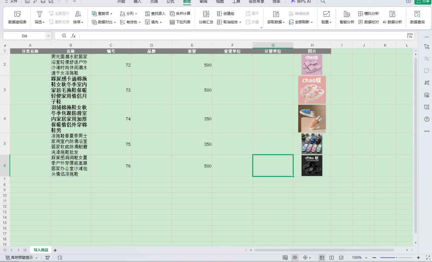This screenshot has width=432, height=262.
Task: Expand the Name Box dropdown arrow
Action: [x=48, y=36]
